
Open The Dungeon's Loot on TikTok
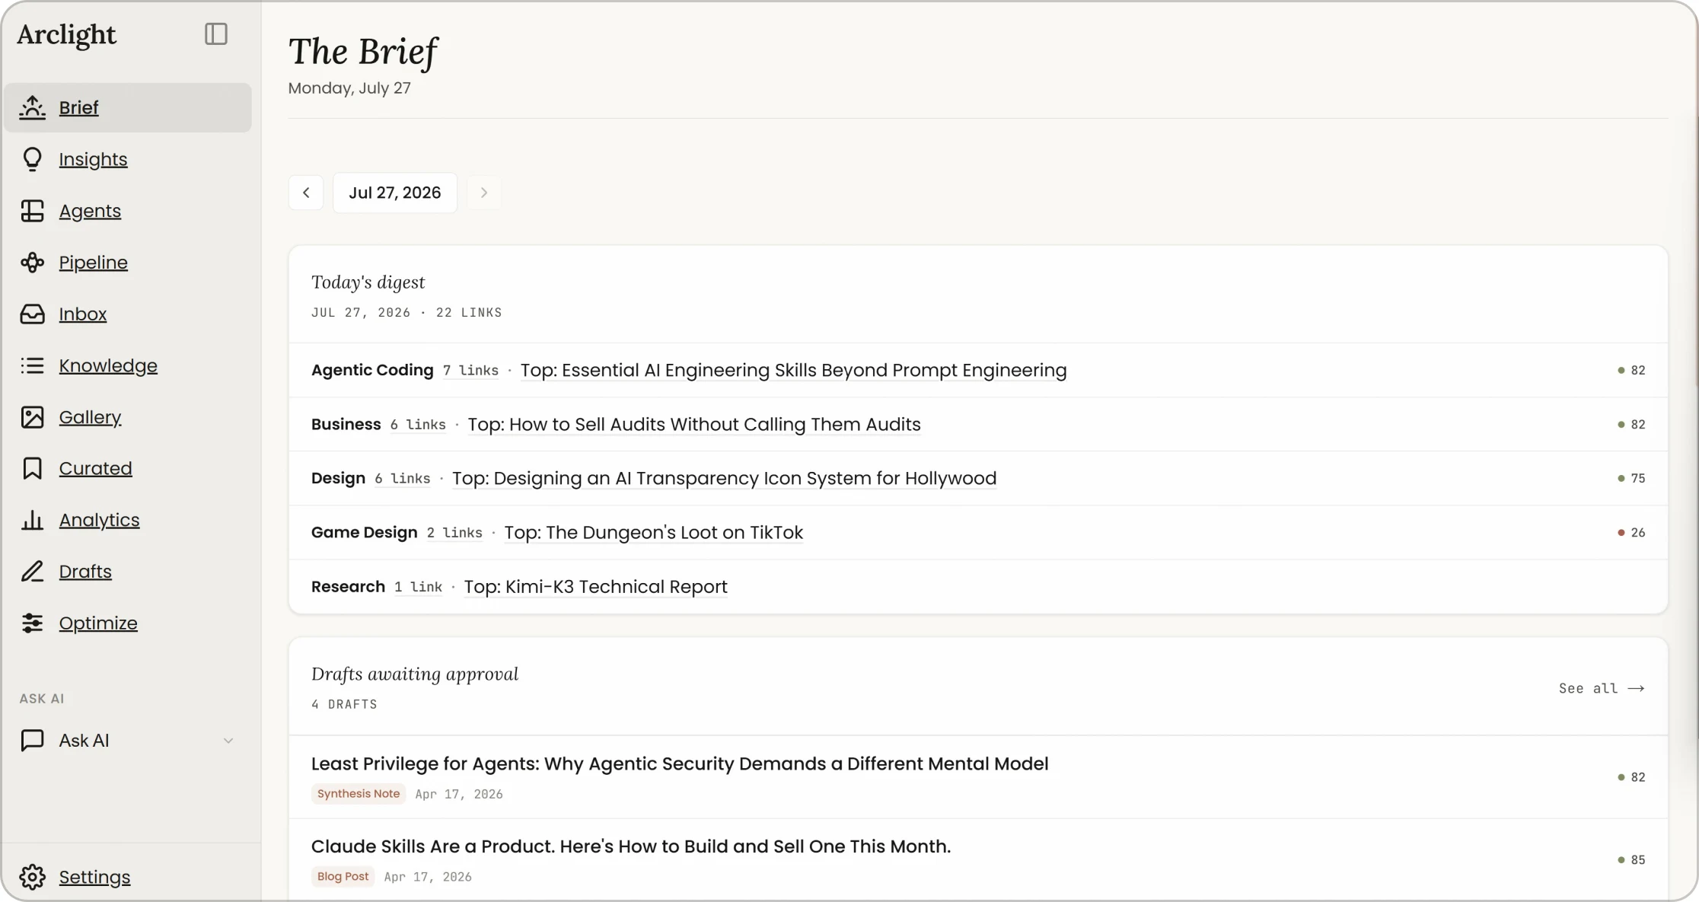click(x=653, y=532)
